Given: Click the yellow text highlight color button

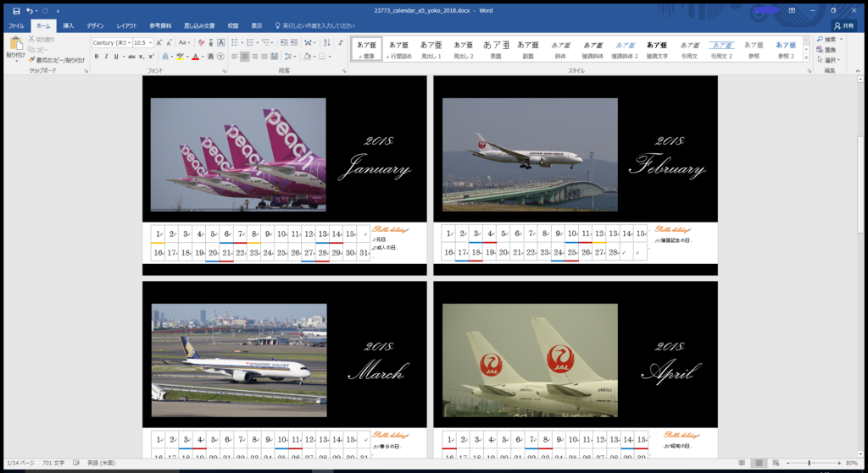Looking at the screenshot, I should coord(180,57).
